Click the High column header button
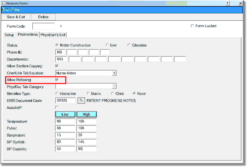This screenshot has height=167, width=247. click(86, 114)
